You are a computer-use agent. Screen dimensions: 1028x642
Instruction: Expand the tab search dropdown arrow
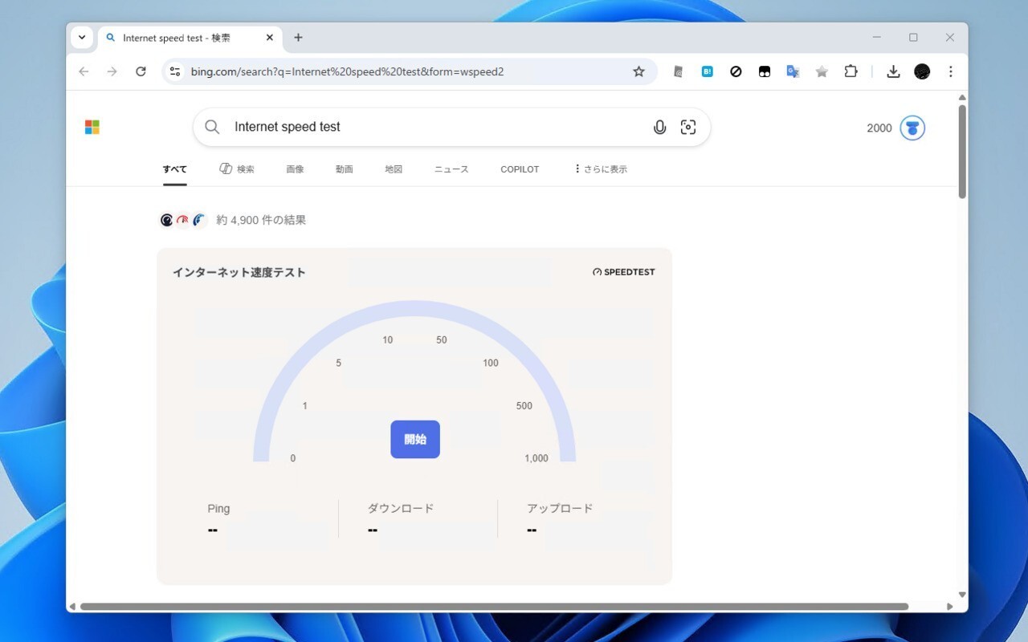tap(82, 37)
